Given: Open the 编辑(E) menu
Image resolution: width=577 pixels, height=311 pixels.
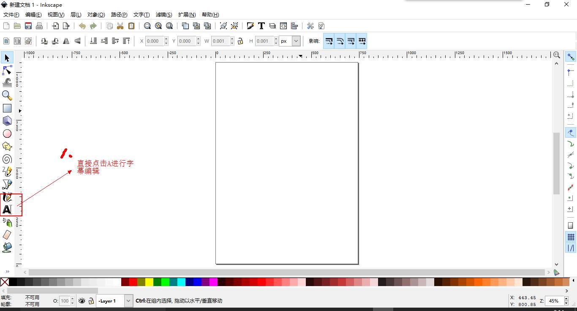Looking at the screenshot, I should [x=33, y=15].
